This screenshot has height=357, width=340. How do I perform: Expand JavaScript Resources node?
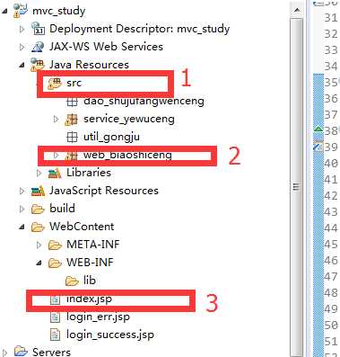click(x=22, y=191)
